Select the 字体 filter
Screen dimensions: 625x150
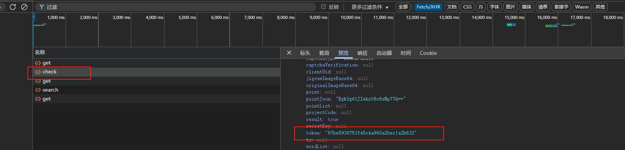click(495, 7)
